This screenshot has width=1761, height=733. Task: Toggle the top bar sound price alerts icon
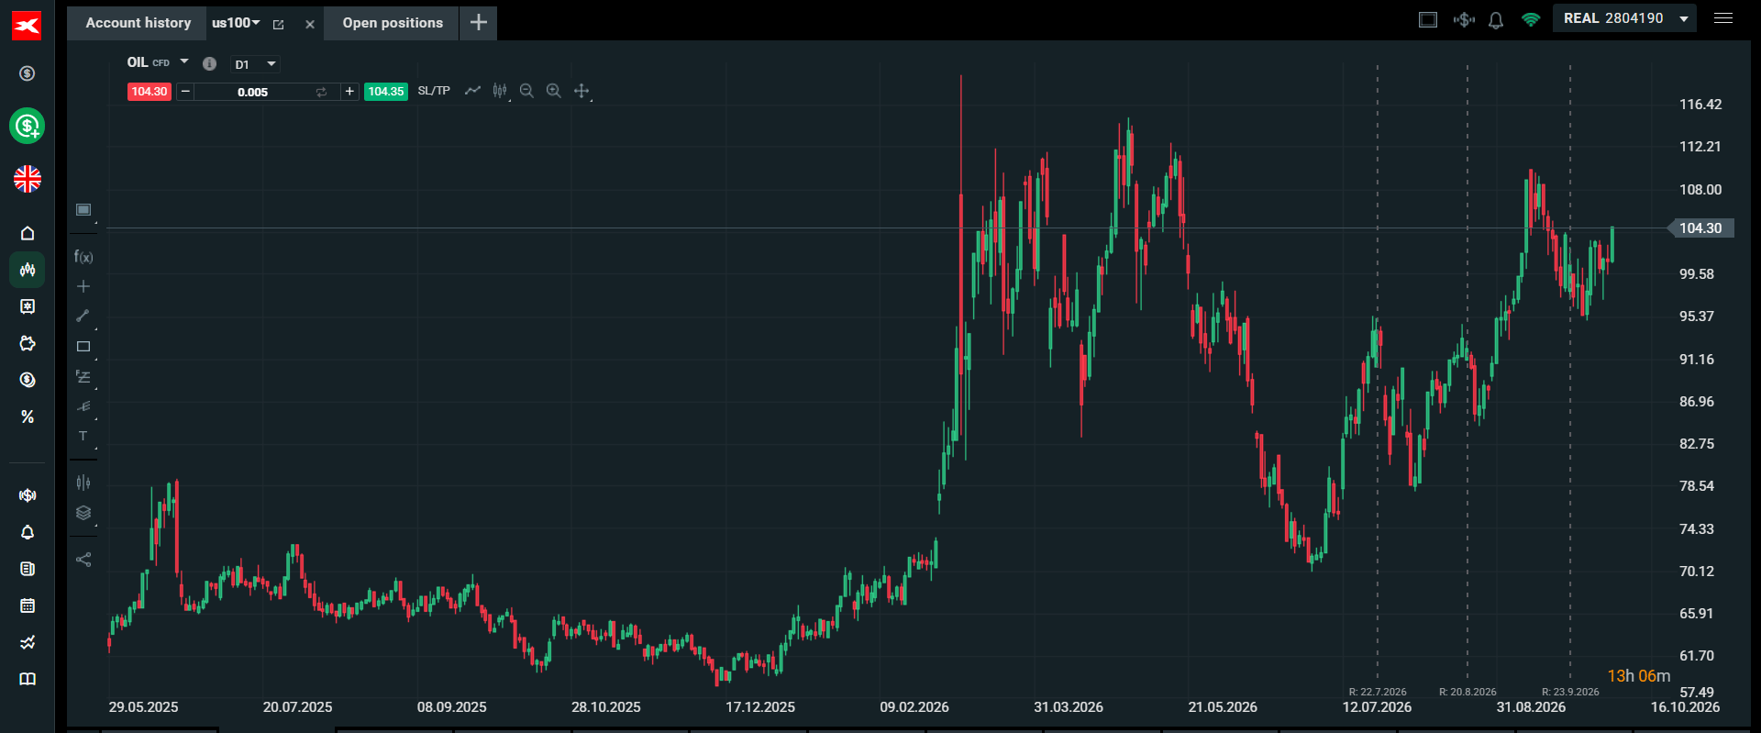pos(1464,19)
